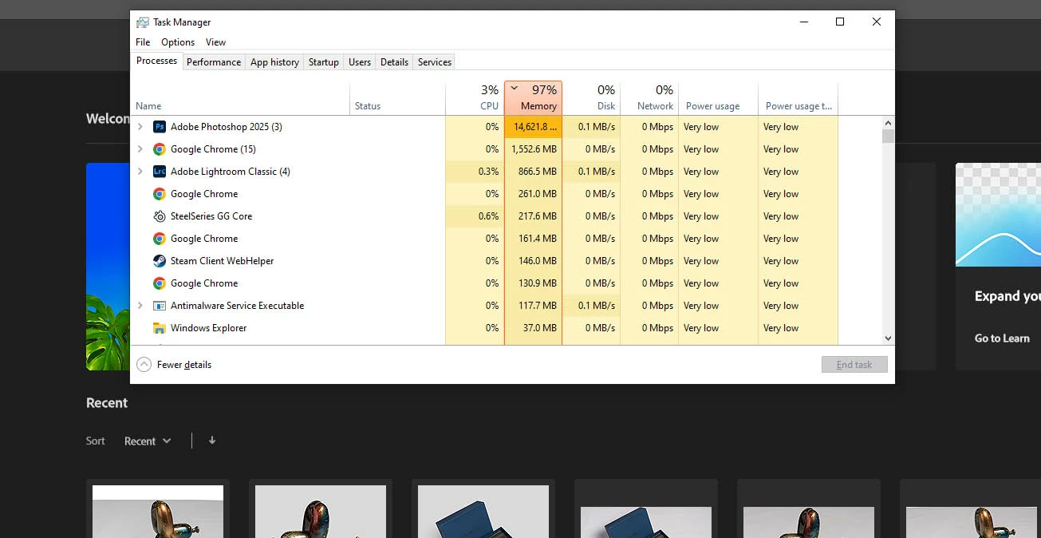Image resolution: width=1041 pixels, height=538 pixels.
Task: Switch to the Users tab
Action: (x=360, y=62)
